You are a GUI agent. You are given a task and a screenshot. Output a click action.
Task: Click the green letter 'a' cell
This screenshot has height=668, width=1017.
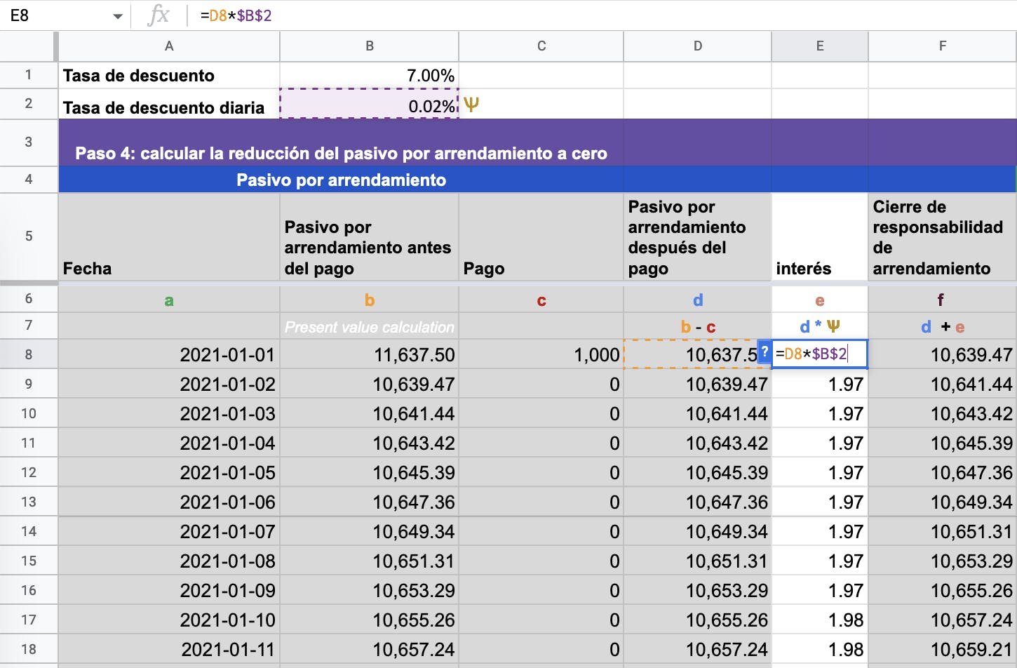coord(169,300)
